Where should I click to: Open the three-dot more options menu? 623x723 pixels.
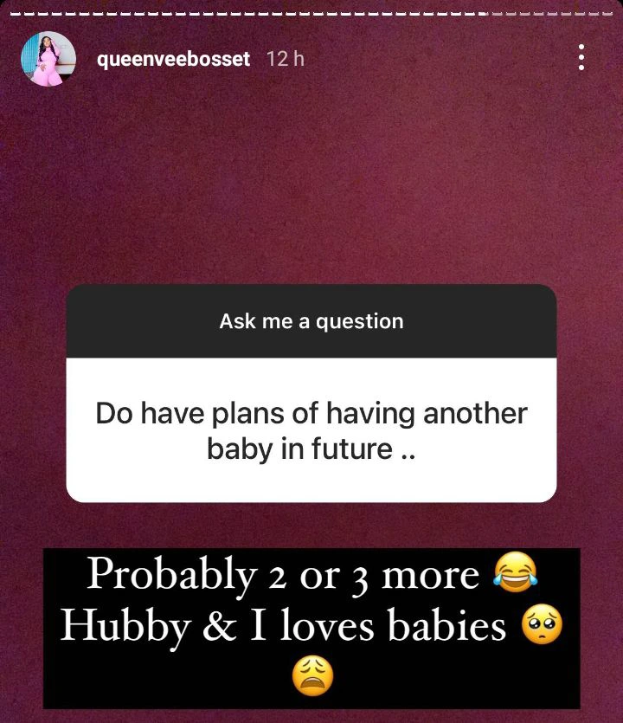581,58
